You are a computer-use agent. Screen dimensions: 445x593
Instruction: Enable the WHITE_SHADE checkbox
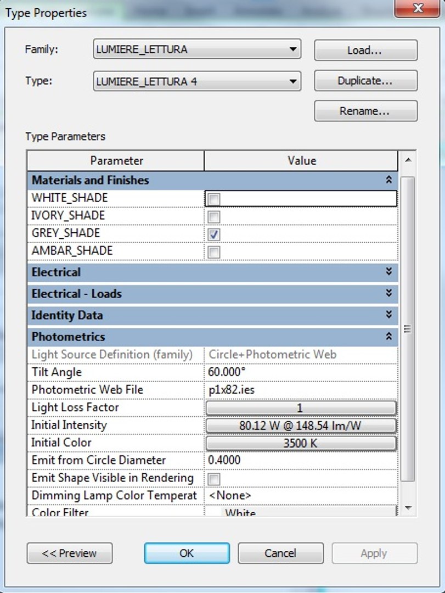point(214,199)
